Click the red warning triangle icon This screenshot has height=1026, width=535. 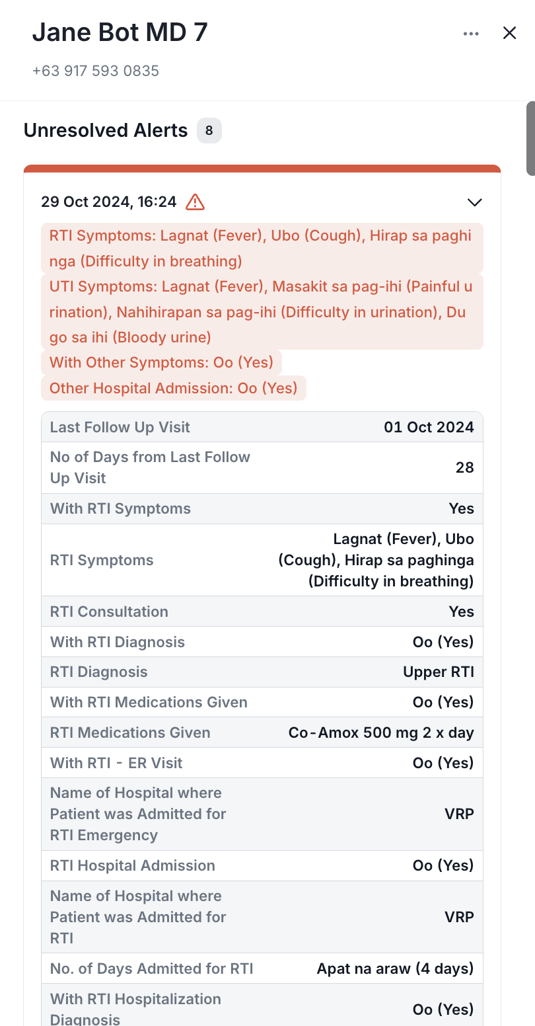tap(195, 202)
